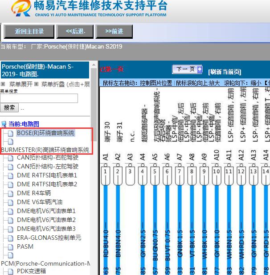Click the document icon beside DME电机V6汽油表单3

(11, 229)
